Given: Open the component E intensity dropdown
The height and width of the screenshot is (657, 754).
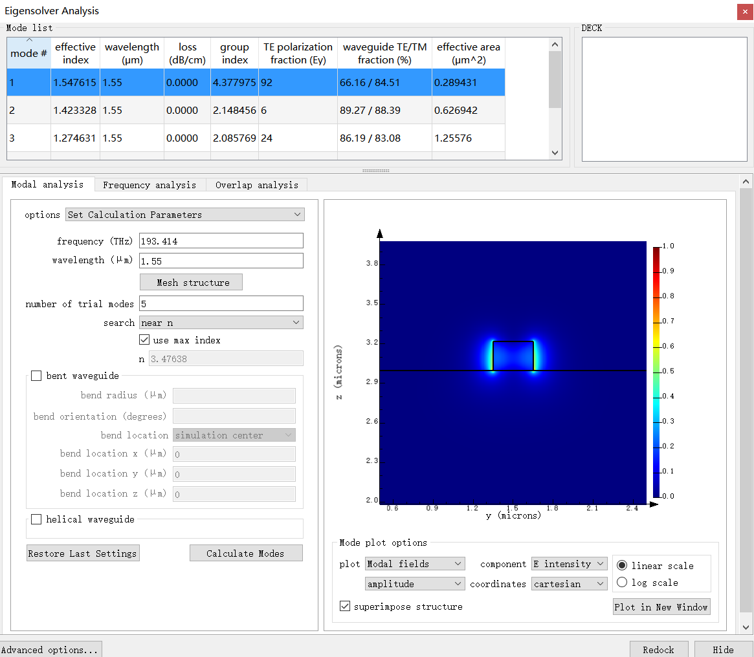Looking at the screenshot, I should click(x=569, y=564).
